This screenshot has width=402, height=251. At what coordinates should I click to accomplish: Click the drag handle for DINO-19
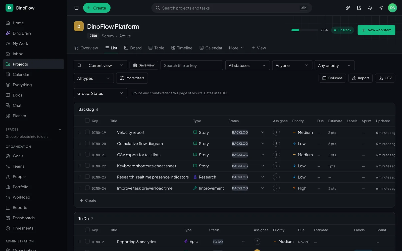click(80, 132)
